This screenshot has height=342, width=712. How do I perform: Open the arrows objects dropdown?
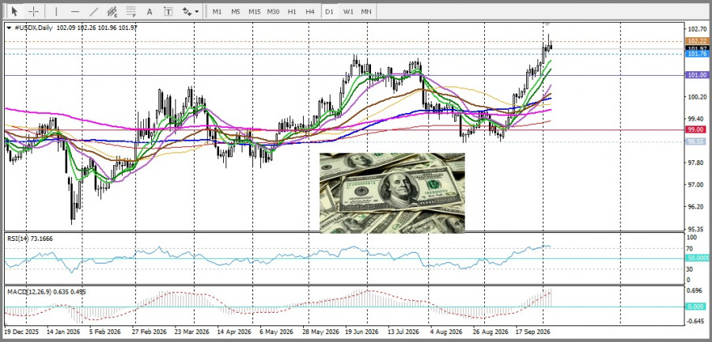click(190, 11)
